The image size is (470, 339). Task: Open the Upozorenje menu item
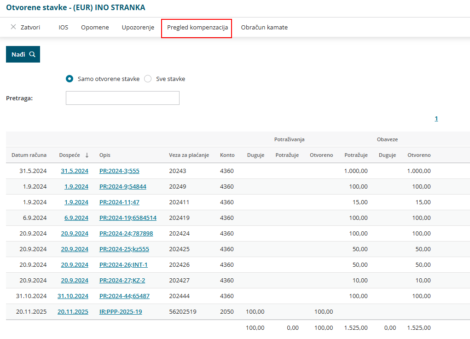pyautogui.click(x=138, y=27)
